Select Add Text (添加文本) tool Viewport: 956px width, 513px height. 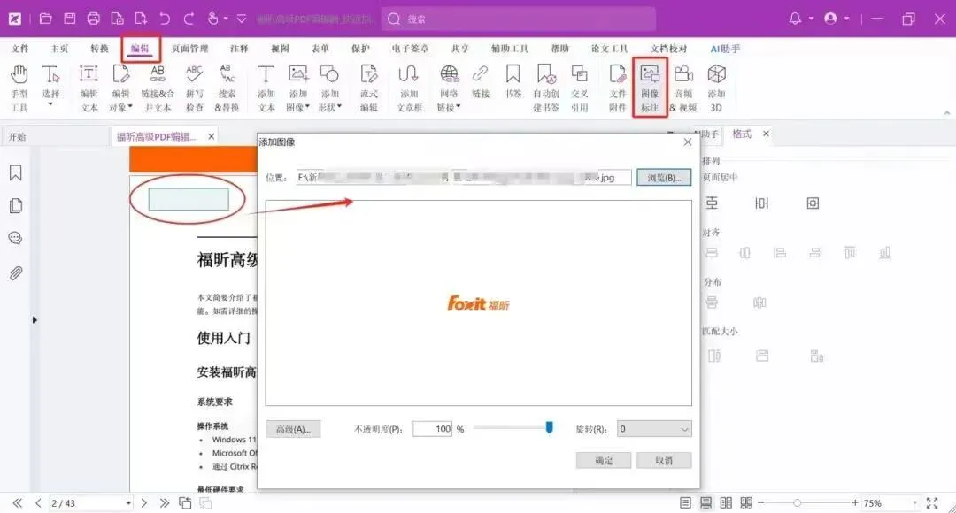(x=266, y=88)
